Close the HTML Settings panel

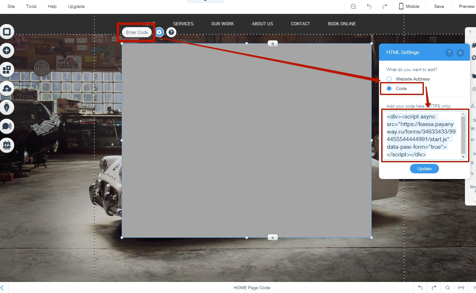pos(461,53)
